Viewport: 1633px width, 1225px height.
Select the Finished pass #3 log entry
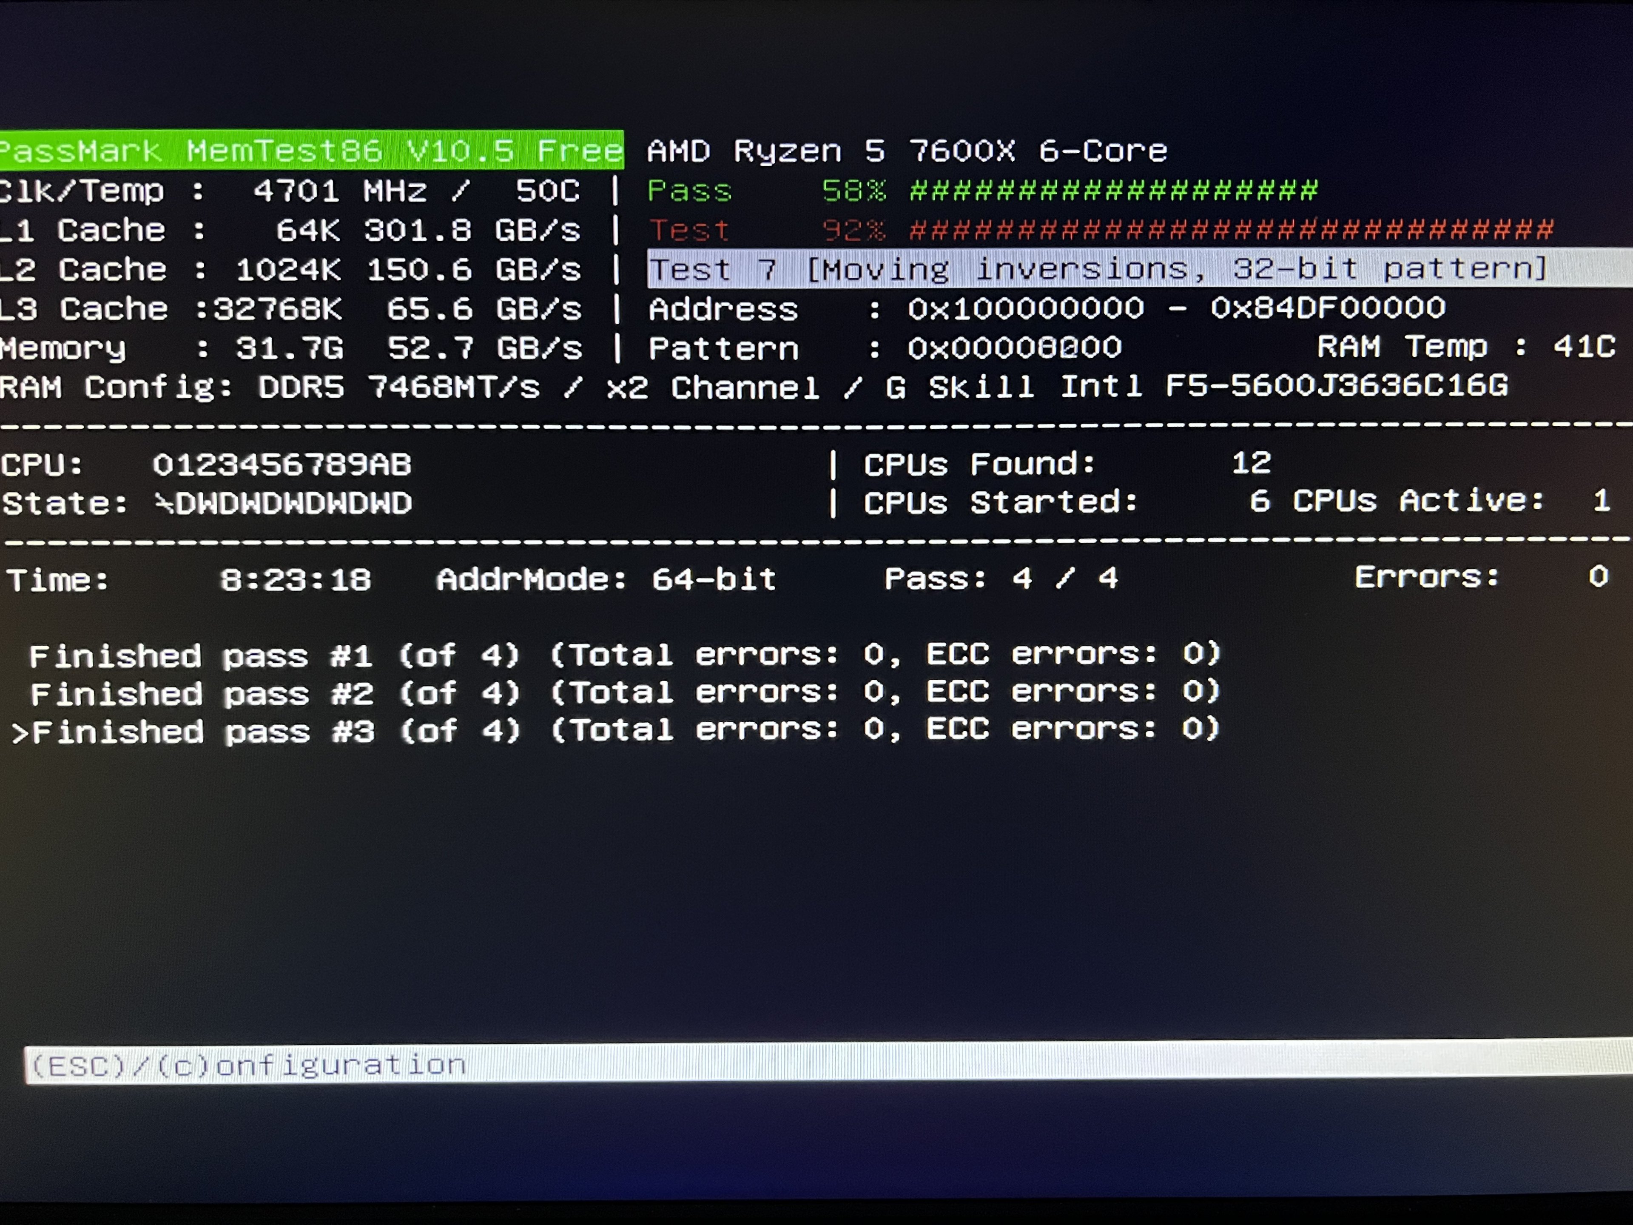[625, 730]
